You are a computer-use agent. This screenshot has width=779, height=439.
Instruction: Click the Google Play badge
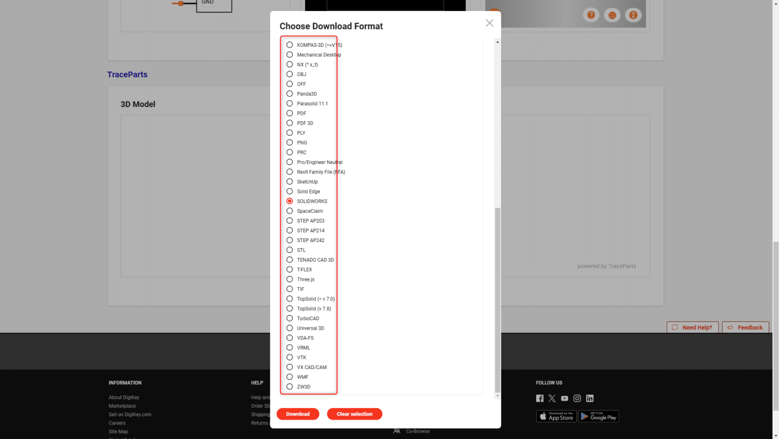pos(598,416)
